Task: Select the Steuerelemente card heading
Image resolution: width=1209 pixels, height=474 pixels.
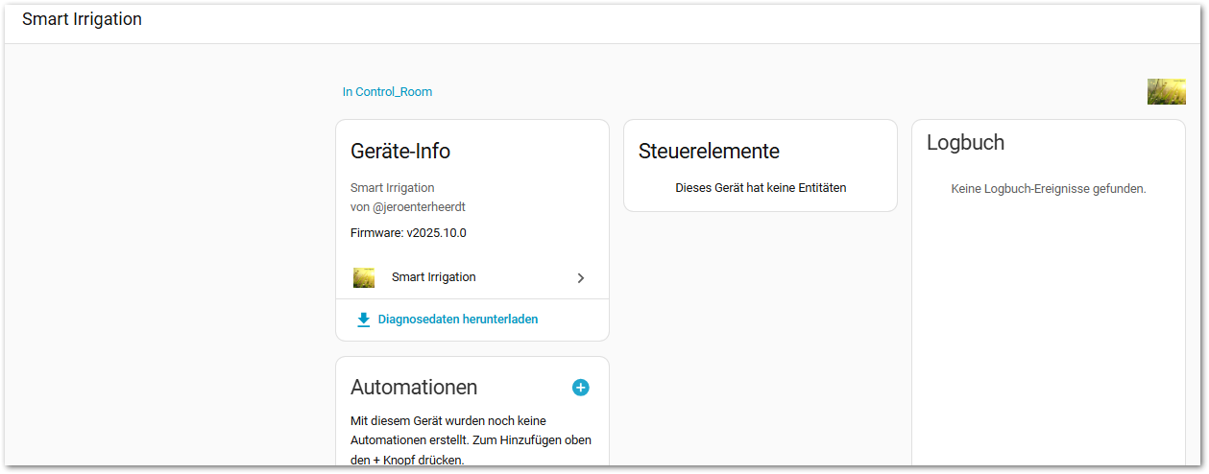Action: (709, 151)
